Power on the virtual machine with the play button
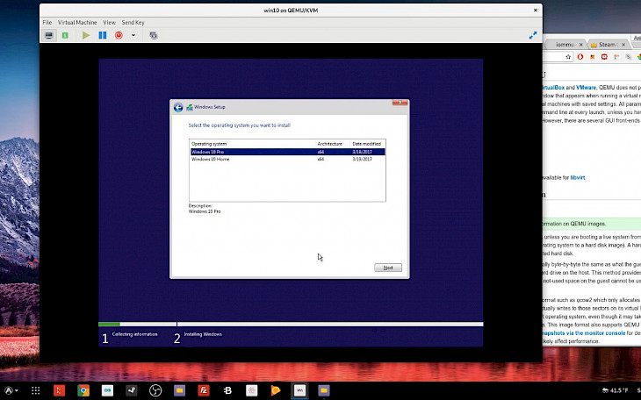 [86, 36]
